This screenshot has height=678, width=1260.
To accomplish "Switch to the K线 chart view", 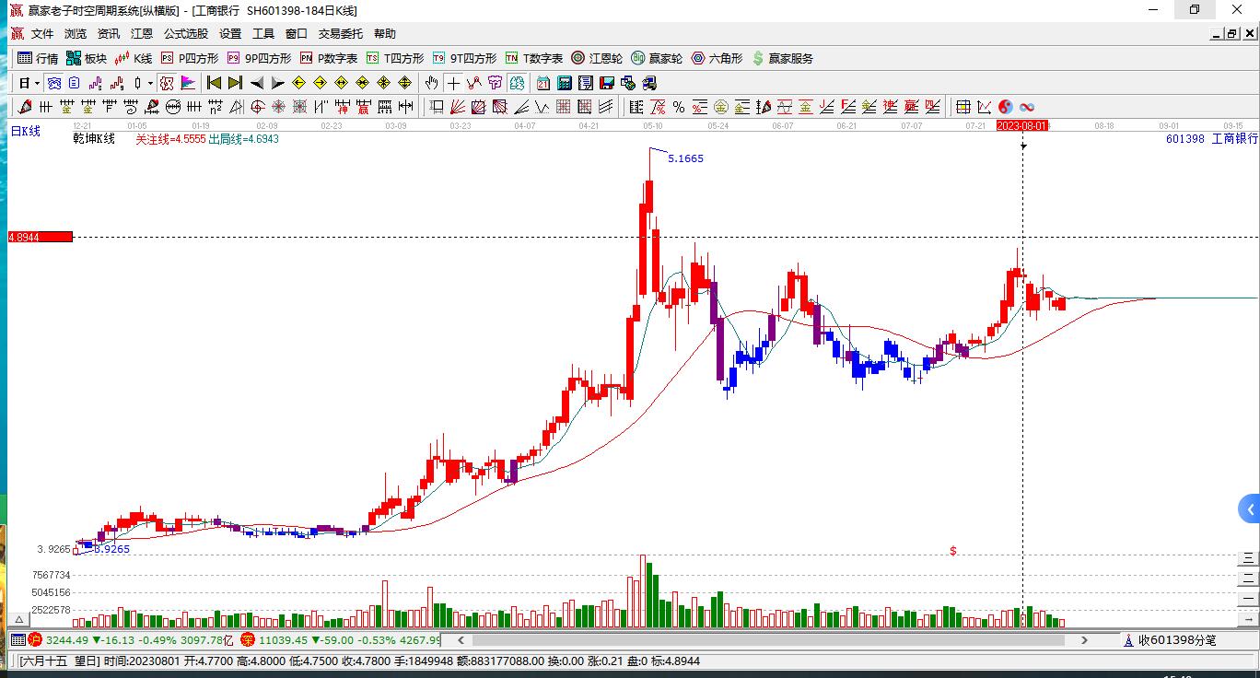I will tap(133, 58).
